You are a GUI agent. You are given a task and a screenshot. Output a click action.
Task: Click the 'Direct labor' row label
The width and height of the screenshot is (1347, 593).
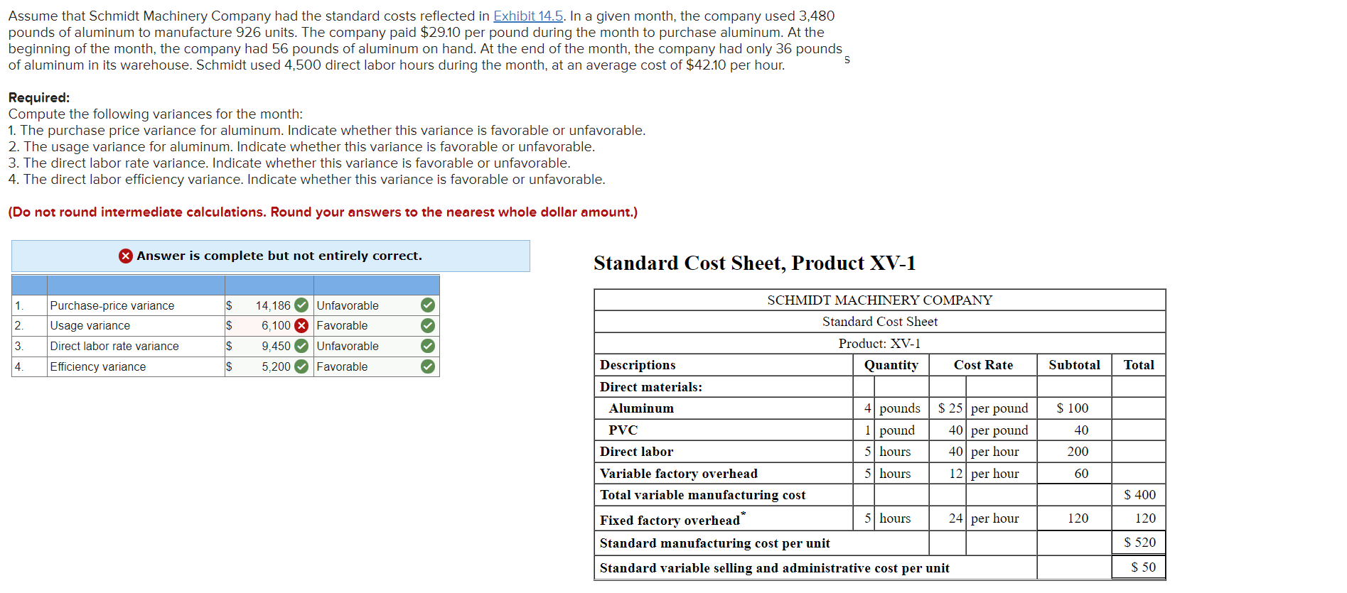636,452
